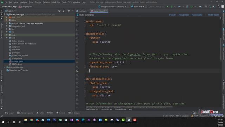Click the Pub get link
Image resolution: width=225 pixels, height=127 pixels.
[172, 15]
